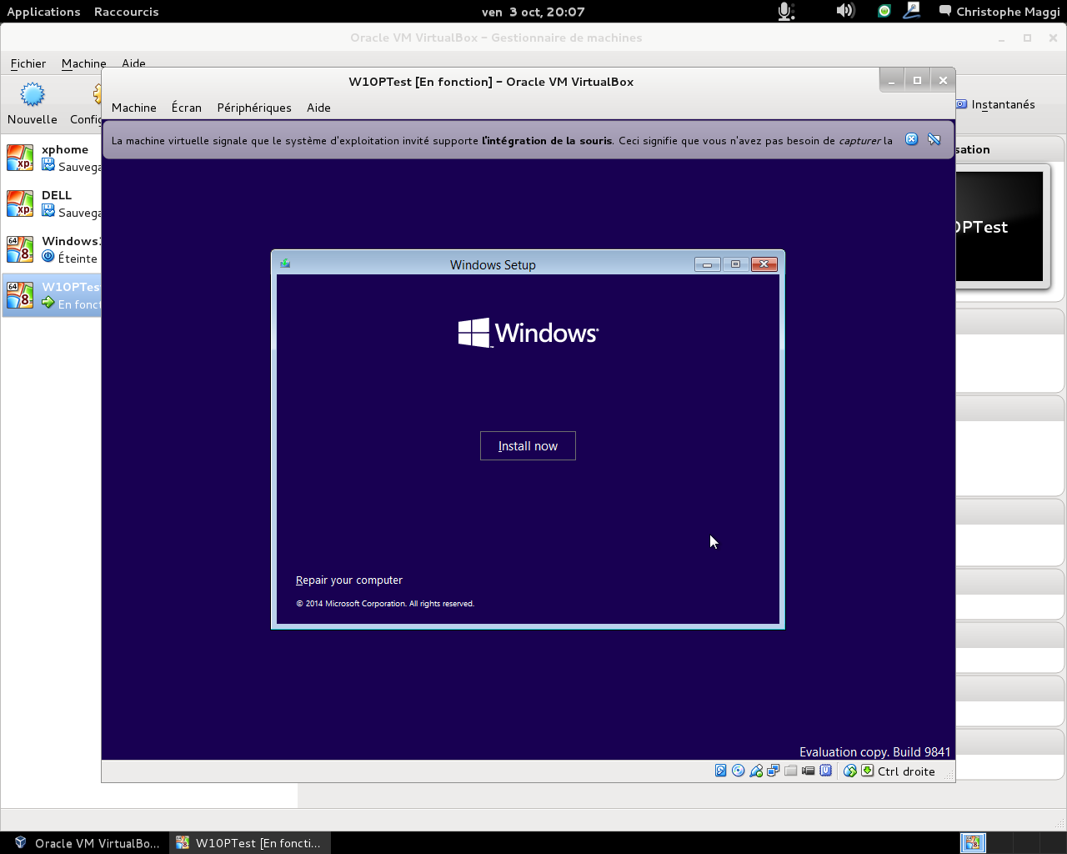Click the xphome machine XP icon
Viewport: 1067px width, 854px height.
click(20, 157)
